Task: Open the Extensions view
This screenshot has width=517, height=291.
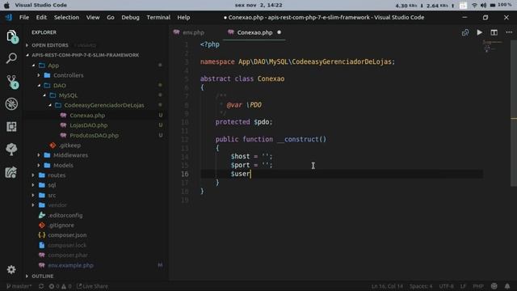Action: click(x=11, y=127)
